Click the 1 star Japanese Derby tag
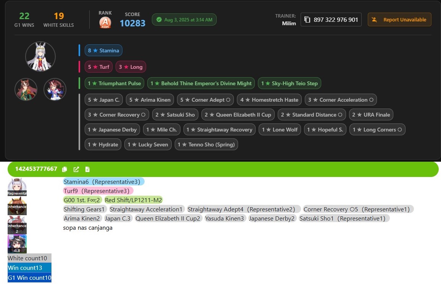This screenshot has height=284, width=441. (x=112, y=130)
